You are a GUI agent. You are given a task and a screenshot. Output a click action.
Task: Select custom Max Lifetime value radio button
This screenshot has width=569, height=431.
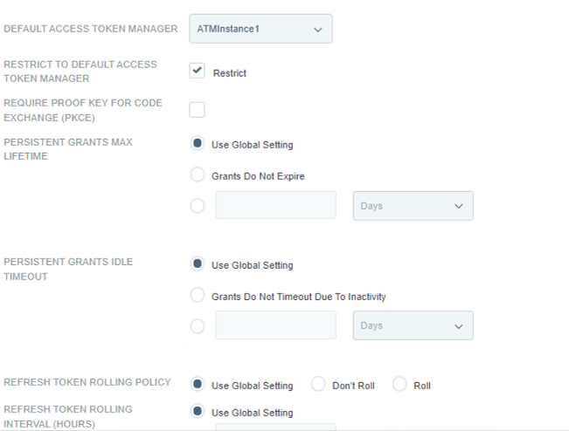198,206
